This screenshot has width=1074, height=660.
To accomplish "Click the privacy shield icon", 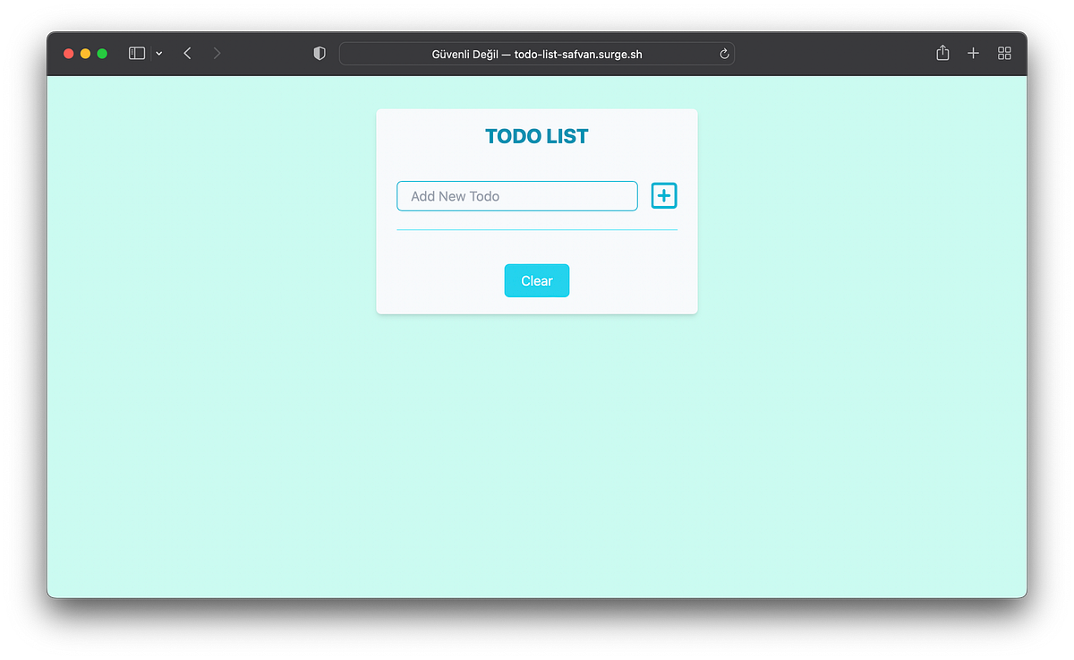I will click(319, 53).
